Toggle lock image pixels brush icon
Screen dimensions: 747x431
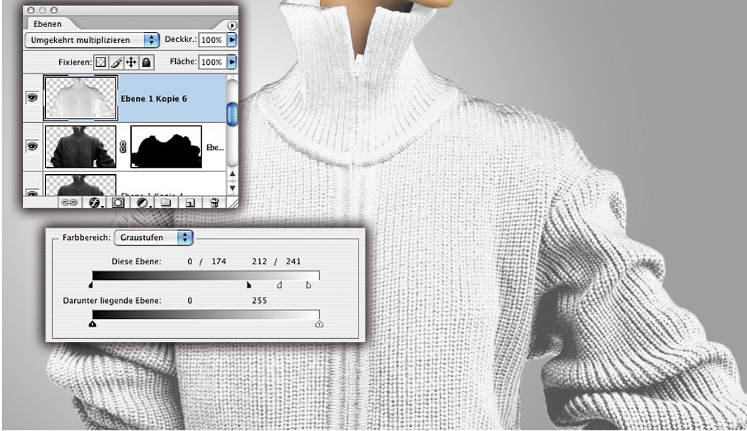click(x=115, y=62)
